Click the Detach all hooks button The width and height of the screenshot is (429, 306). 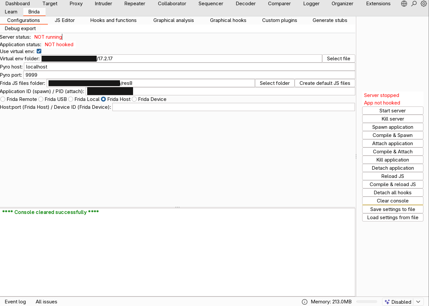tap(393, 193)
